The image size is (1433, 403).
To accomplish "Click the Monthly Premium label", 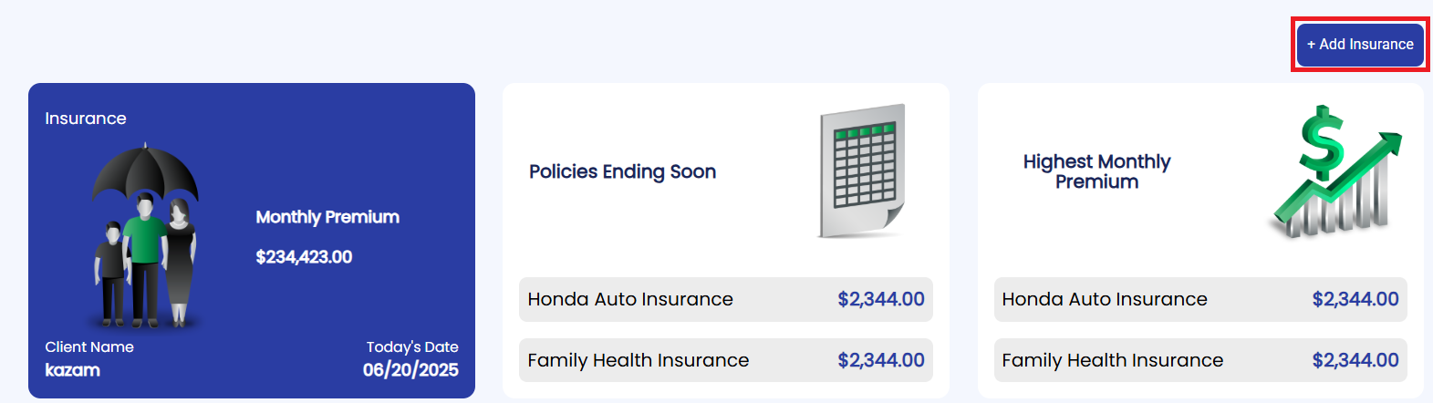I will click(x=327, y=217).
